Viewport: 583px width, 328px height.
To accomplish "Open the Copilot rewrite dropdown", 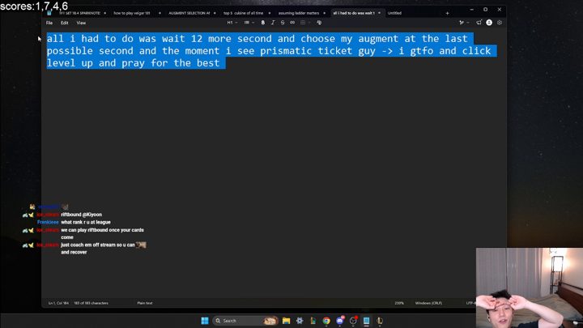I will click(x=463, y=23).
